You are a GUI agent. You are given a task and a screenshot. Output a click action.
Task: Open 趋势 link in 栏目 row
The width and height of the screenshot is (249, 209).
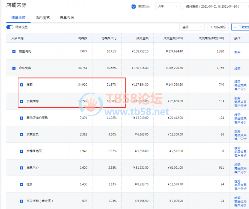coord(237,181)
